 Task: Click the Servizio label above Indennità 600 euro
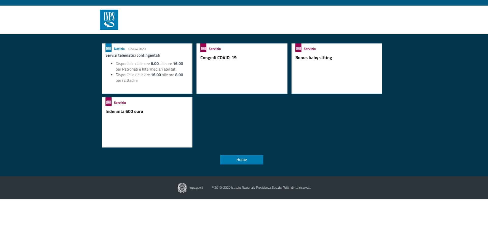point(120,103)
